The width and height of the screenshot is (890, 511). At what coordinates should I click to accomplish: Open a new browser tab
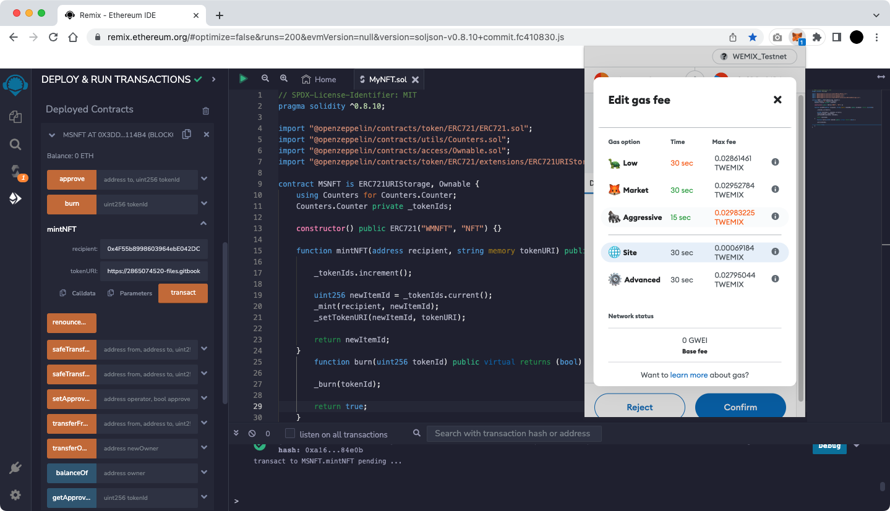pyautogui.click(x=219, y=15)
